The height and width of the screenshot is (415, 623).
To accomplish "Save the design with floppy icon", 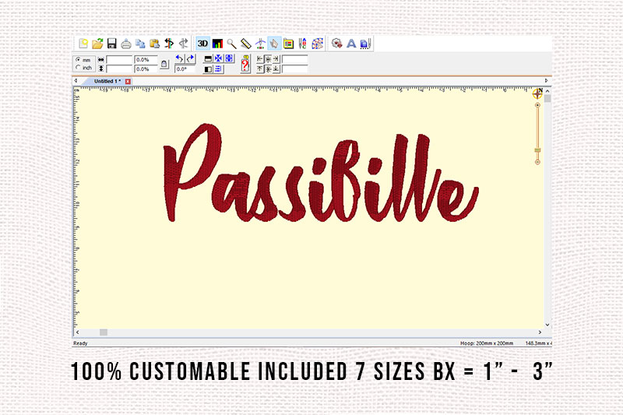I will click(x=111, y=44).
